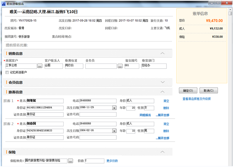Click 身份 field of 旅客 2
This screenshot has height=167, width=233.
click(140, 124)
